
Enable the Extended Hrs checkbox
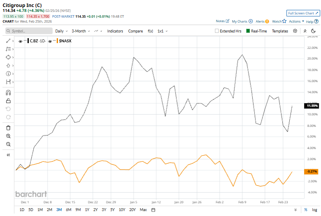click(x=217, y=31)
